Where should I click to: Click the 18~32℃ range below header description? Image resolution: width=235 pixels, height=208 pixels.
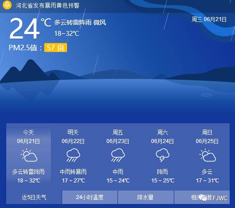point(67,34)
